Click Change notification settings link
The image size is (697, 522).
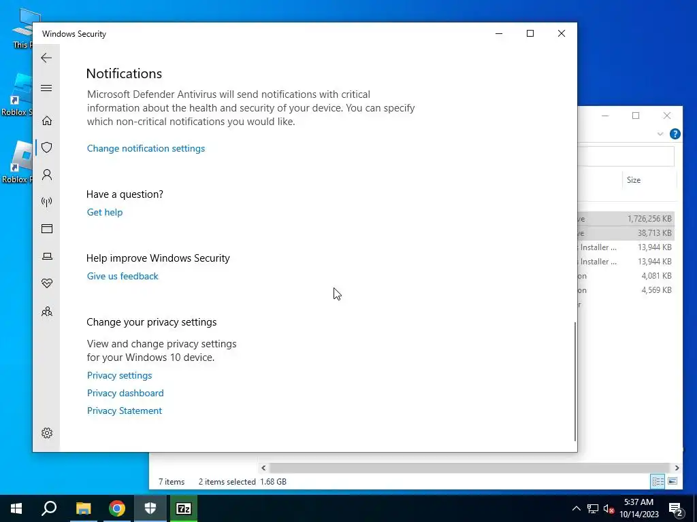pyautogui.click(x=146, y=148)
